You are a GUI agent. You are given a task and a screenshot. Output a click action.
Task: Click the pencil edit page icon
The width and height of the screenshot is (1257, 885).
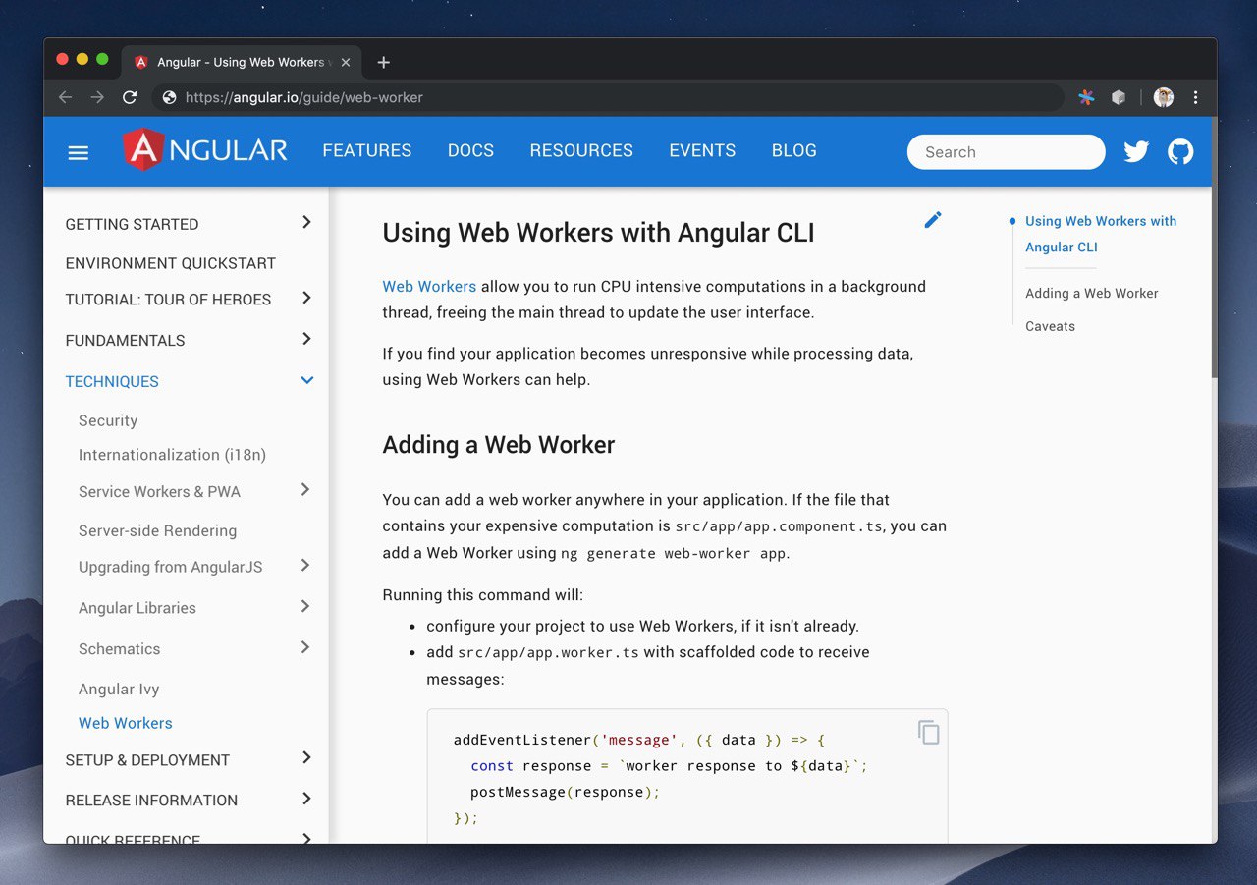(x=933, y=220)
